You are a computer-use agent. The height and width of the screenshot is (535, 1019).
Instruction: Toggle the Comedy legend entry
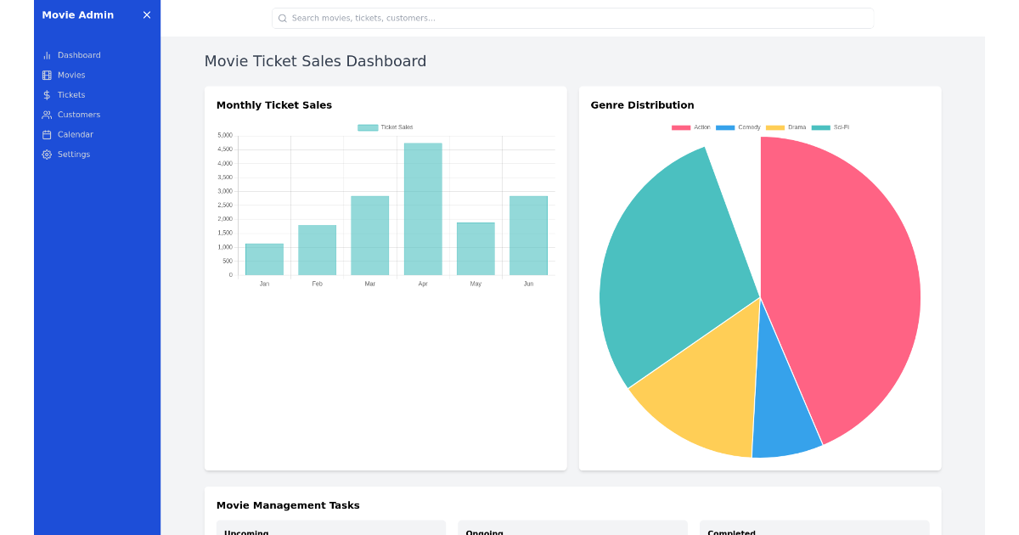pyautogui.click(x=739, y=127)
